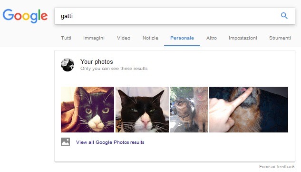Click the Your photos heading
The width and height of the screenshot is (301, 172).
tap(97, 61)
